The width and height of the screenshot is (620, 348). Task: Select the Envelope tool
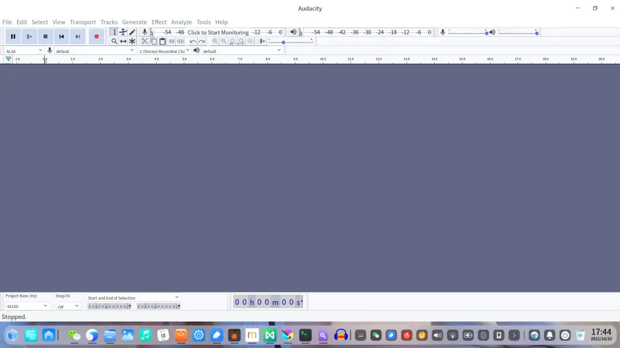coord(123,32)
